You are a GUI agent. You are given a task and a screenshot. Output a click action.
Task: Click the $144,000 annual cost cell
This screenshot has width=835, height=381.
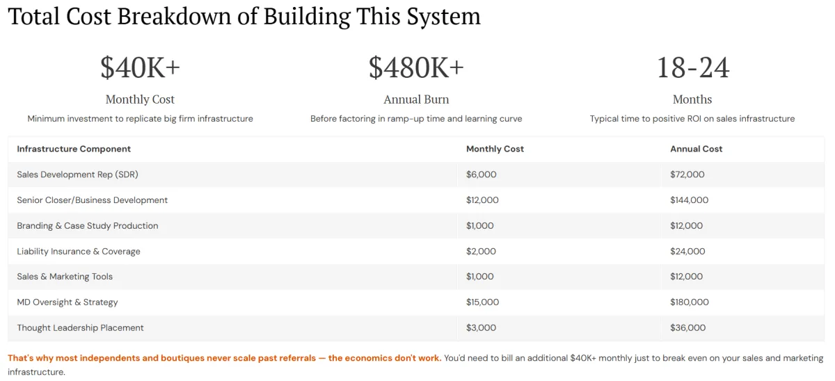tap(689, 200)
